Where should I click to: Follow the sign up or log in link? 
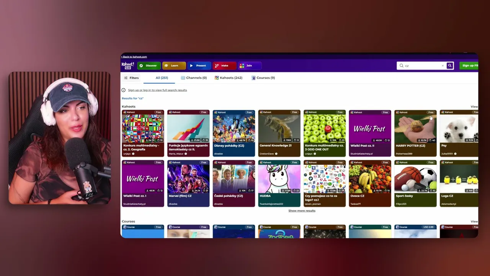pos(157,90)
